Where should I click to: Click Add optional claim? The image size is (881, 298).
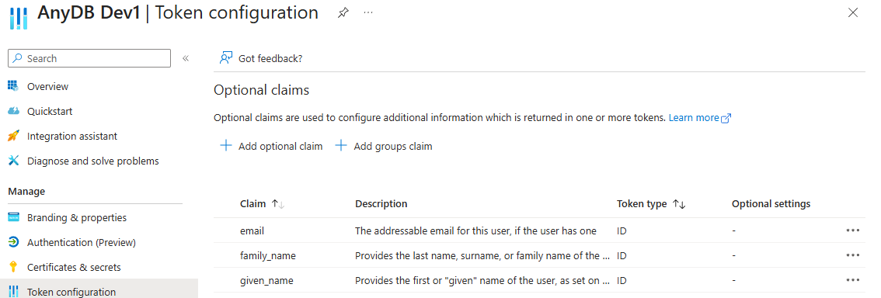click(271, 147)
